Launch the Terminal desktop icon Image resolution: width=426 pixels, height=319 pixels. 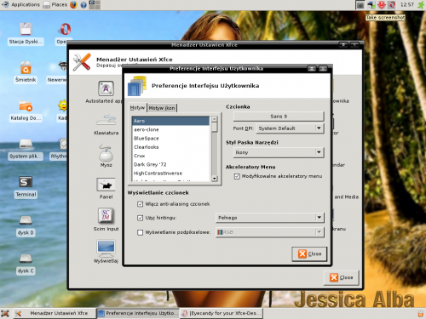(26, 182)
